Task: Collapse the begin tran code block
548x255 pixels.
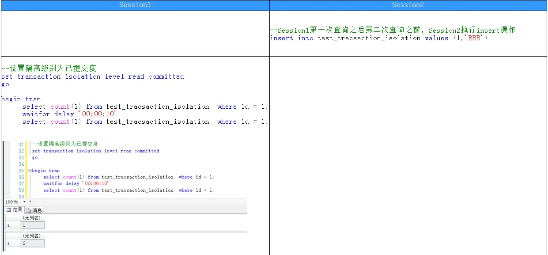Action: (x=30, y=171)
